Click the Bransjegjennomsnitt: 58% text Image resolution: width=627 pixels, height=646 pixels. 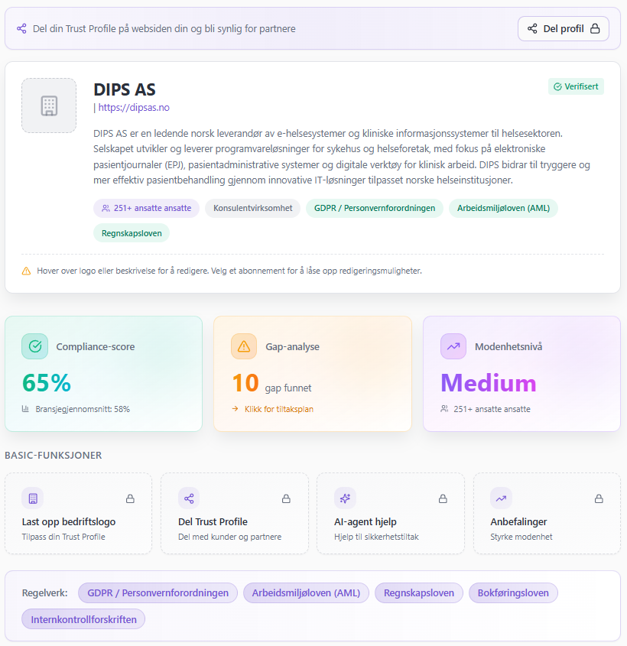coord(83,409)
